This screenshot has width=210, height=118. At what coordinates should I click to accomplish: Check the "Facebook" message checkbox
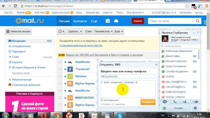60,69
